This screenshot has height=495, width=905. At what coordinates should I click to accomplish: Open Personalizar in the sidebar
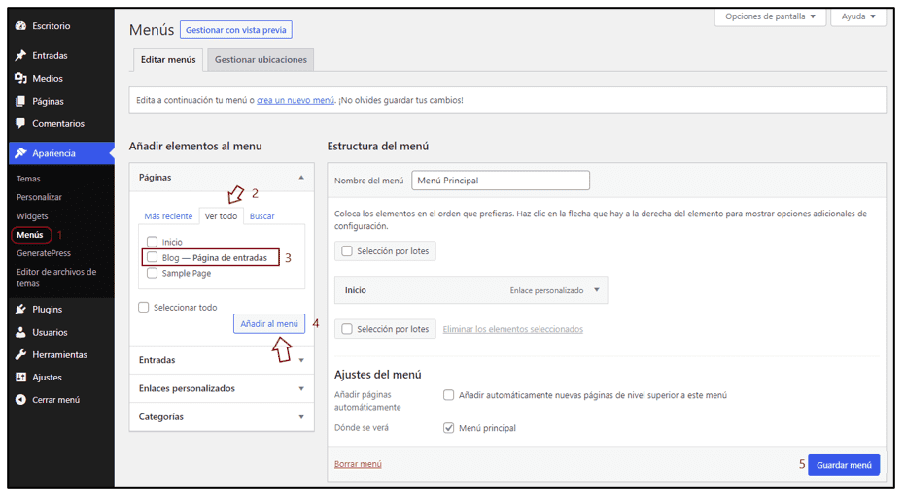(x=39, y=197)
